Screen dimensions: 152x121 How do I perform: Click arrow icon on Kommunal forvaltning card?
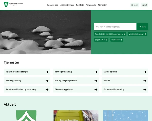[x=145, y=89]
